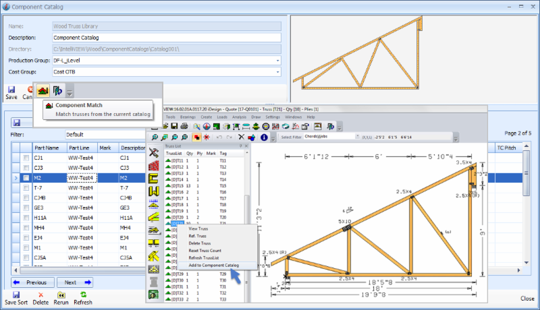This screenshot has height=310, width=540.
Task: Expand the Production Group dropdown
Action: tap(277, 61)
